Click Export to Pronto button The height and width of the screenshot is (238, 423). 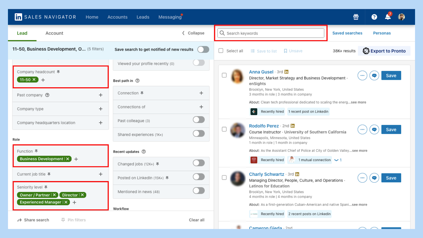point(384,51)
